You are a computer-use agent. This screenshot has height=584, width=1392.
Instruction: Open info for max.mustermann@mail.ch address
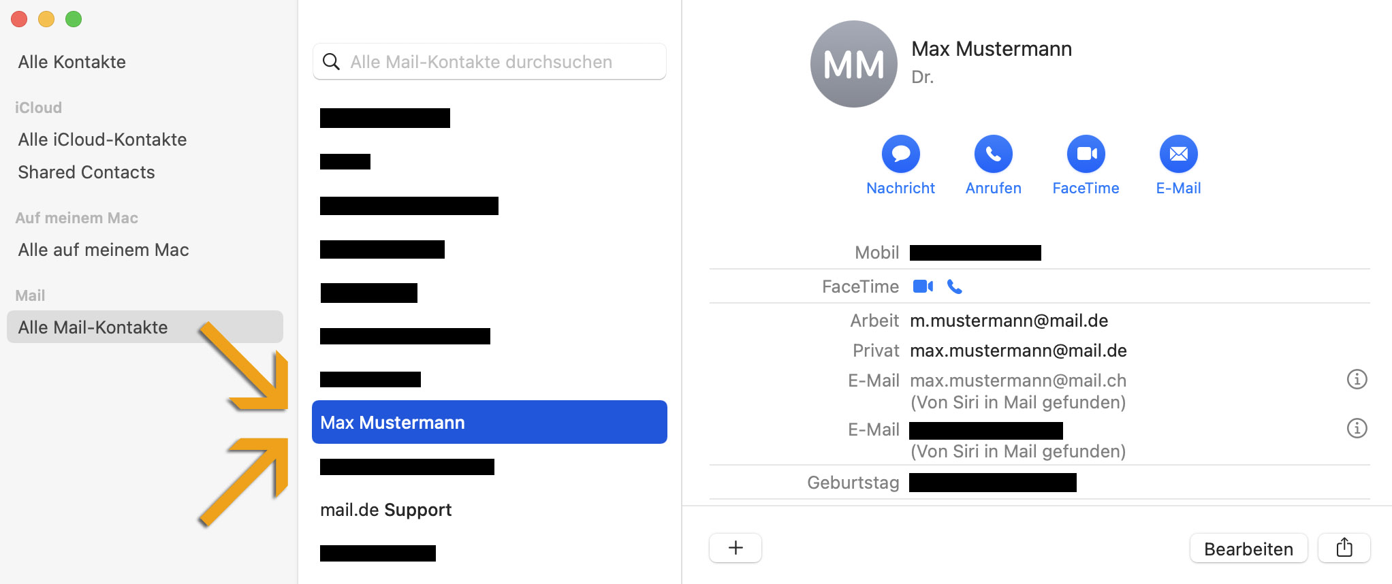click(x=1357, y=379)
